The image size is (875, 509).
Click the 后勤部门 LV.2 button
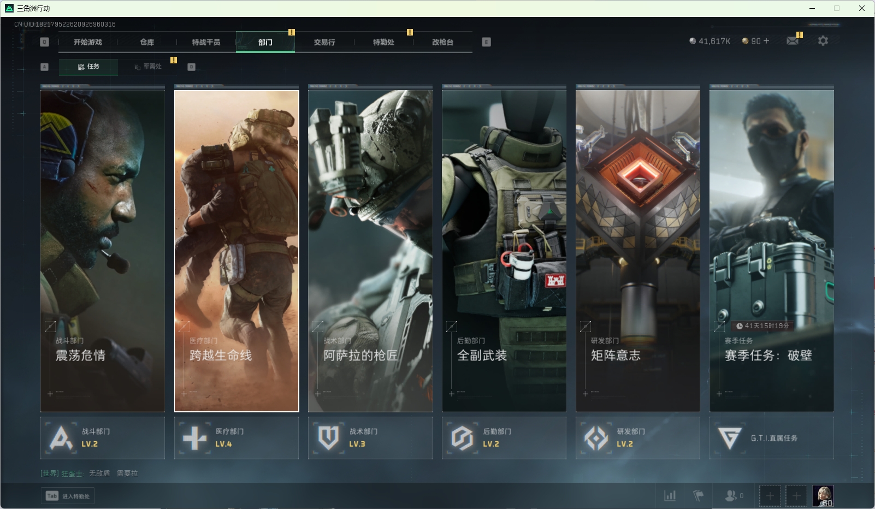(x=504, y=438)
